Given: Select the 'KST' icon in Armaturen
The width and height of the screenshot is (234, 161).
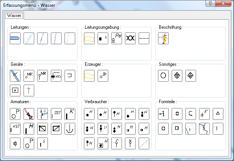Looking at the screenshot, I should click(15, 128).
